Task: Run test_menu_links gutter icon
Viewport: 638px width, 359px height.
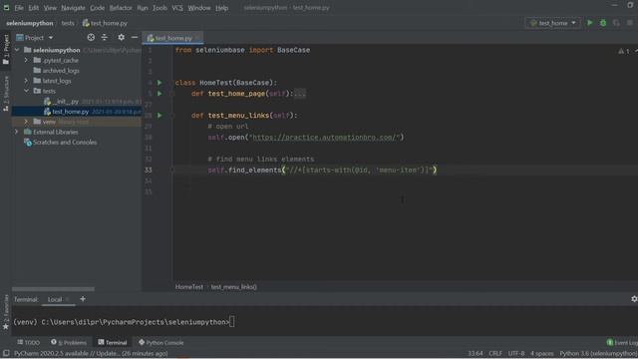Action: pyautogui.click(x=159, y=116)
